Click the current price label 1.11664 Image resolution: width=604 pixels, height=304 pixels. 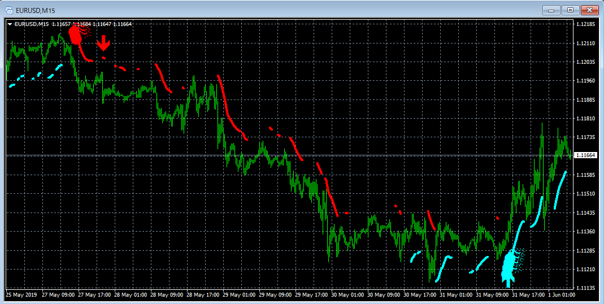coord(585,155)
